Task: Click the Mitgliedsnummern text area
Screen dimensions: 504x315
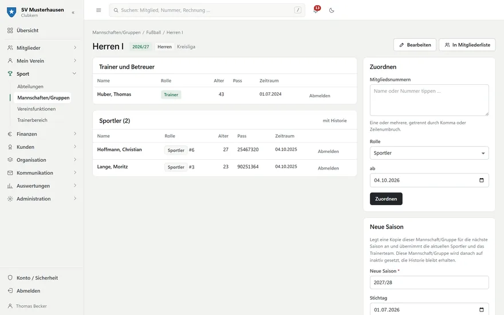Action: click(x=429, y=100)
